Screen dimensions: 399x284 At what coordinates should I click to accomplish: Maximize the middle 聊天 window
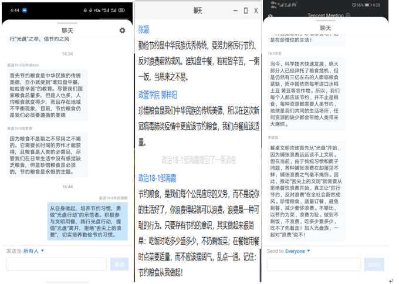pyautogui.click(x=245, y=11)
